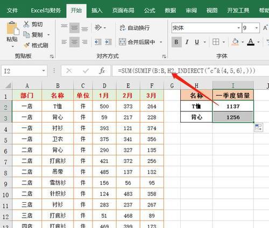The image size is (269, 228).
Task: Click header cell 一季度销量
Action: point(233,95)
